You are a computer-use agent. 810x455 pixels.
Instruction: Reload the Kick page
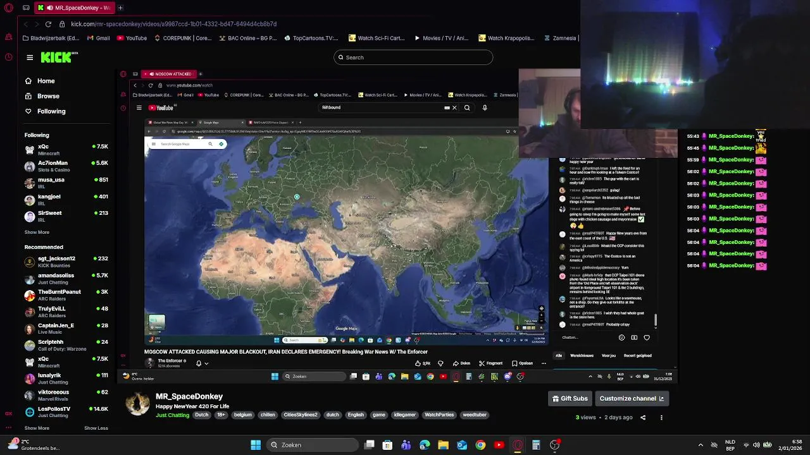point(48,24)
